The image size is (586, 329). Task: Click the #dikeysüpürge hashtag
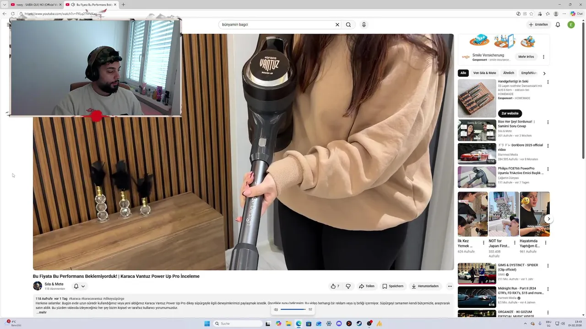[114, 298]
